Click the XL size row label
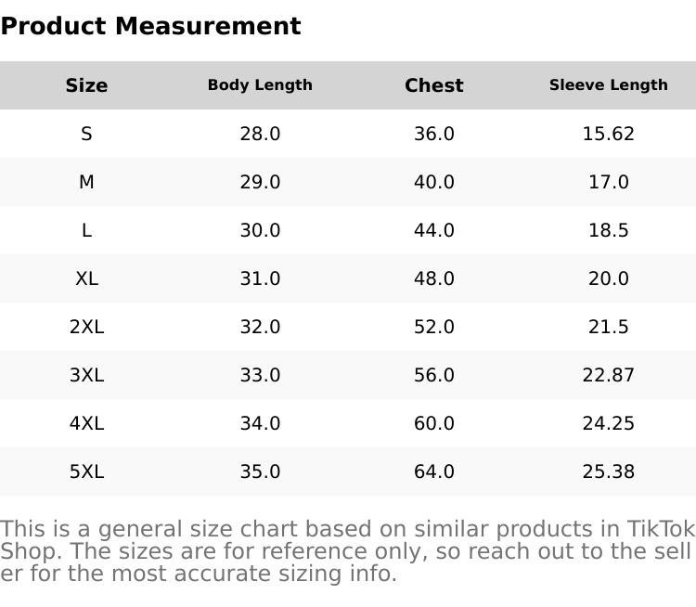The image size is (696, 607). click(x=86, y=278)
